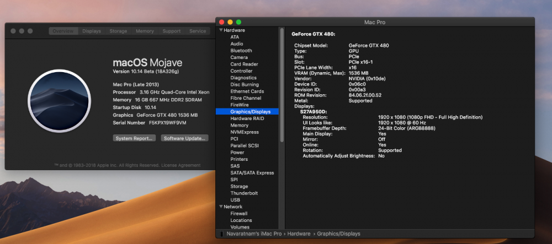Select Diagnostics in the sidebar
This screenshot has width=552, height=244.
[x=243, y=78]
